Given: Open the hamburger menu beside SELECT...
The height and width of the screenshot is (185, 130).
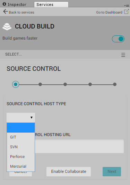Looking at the screenshot, I should click(123, 55).
